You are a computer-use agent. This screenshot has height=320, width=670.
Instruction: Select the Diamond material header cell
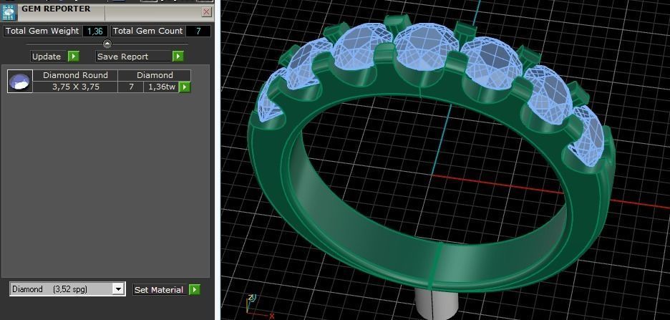(155, 75)
